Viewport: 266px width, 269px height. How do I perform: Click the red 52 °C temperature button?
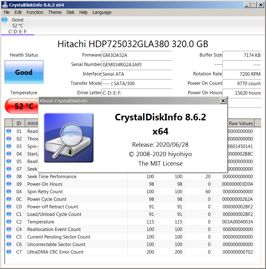[22, 106]
